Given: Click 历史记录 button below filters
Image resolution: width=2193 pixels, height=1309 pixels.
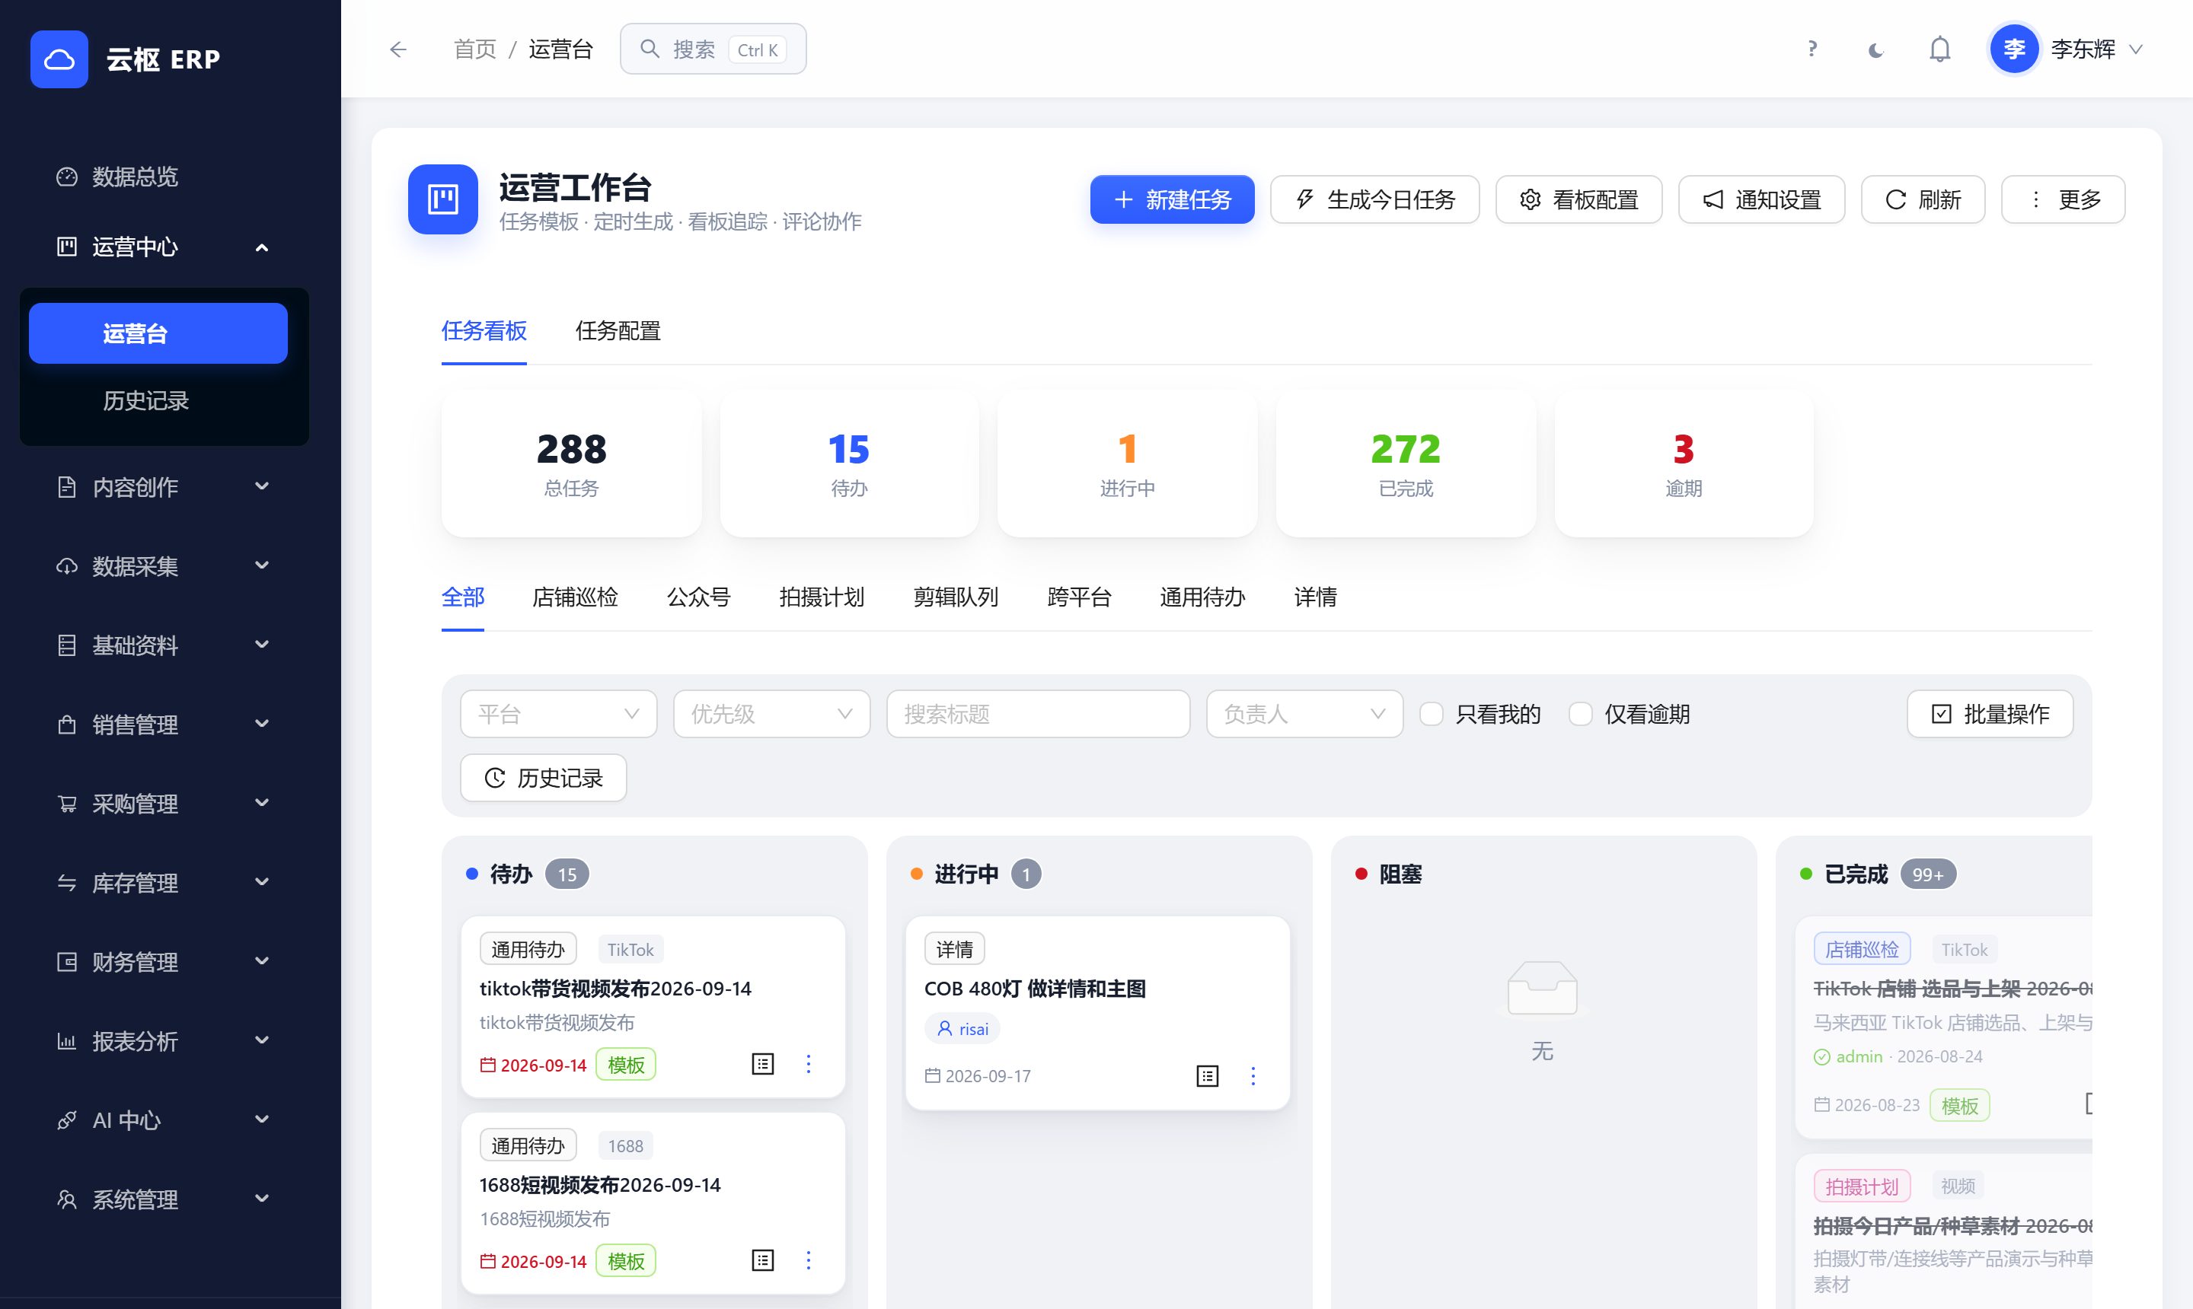Looking at the screenshot, I should (x=544, y=777).
